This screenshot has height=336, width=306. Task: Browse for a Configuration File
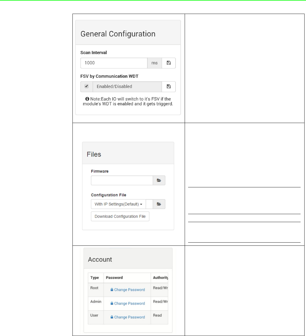(x=159, y=204)
